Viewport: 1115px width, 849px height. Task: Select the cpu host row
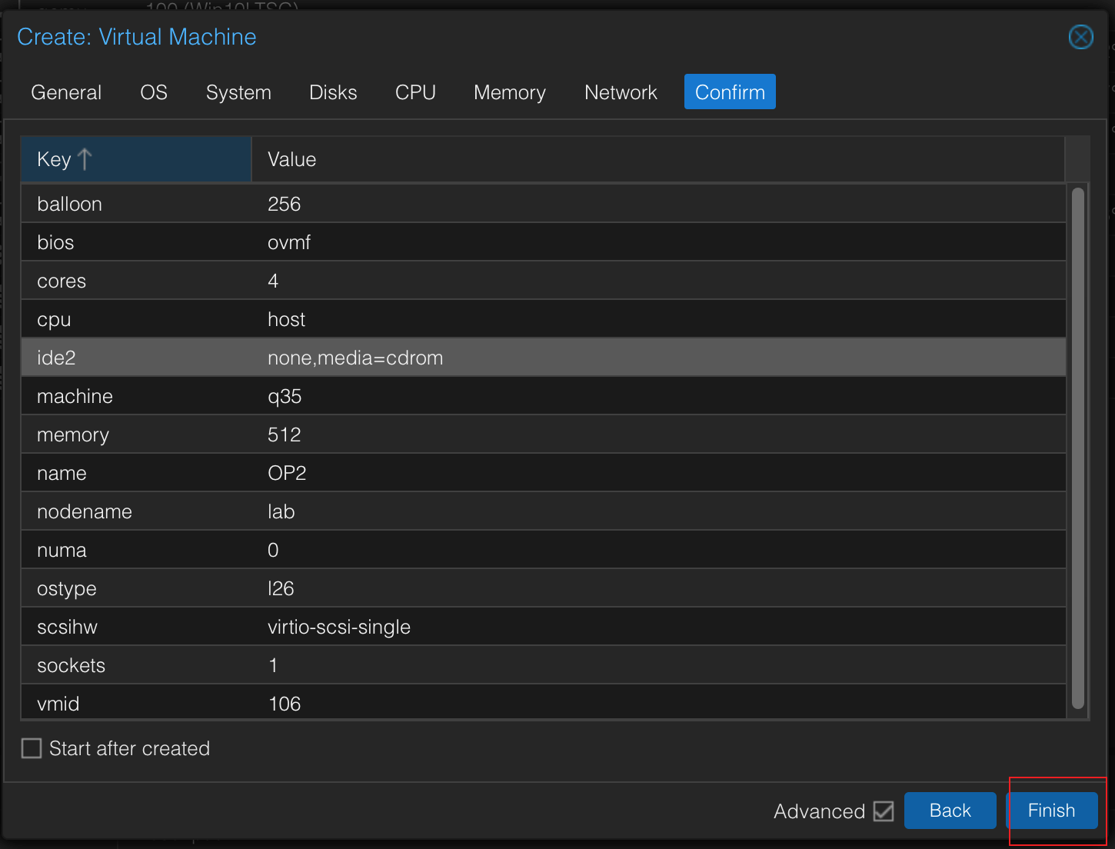click(544, 319)
